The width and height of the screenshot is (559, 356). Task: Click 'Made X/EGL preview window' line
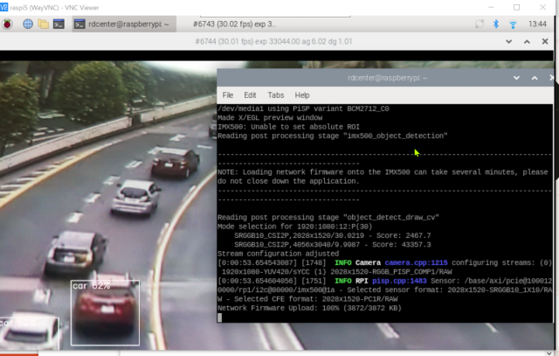click(x=270, y=117)
